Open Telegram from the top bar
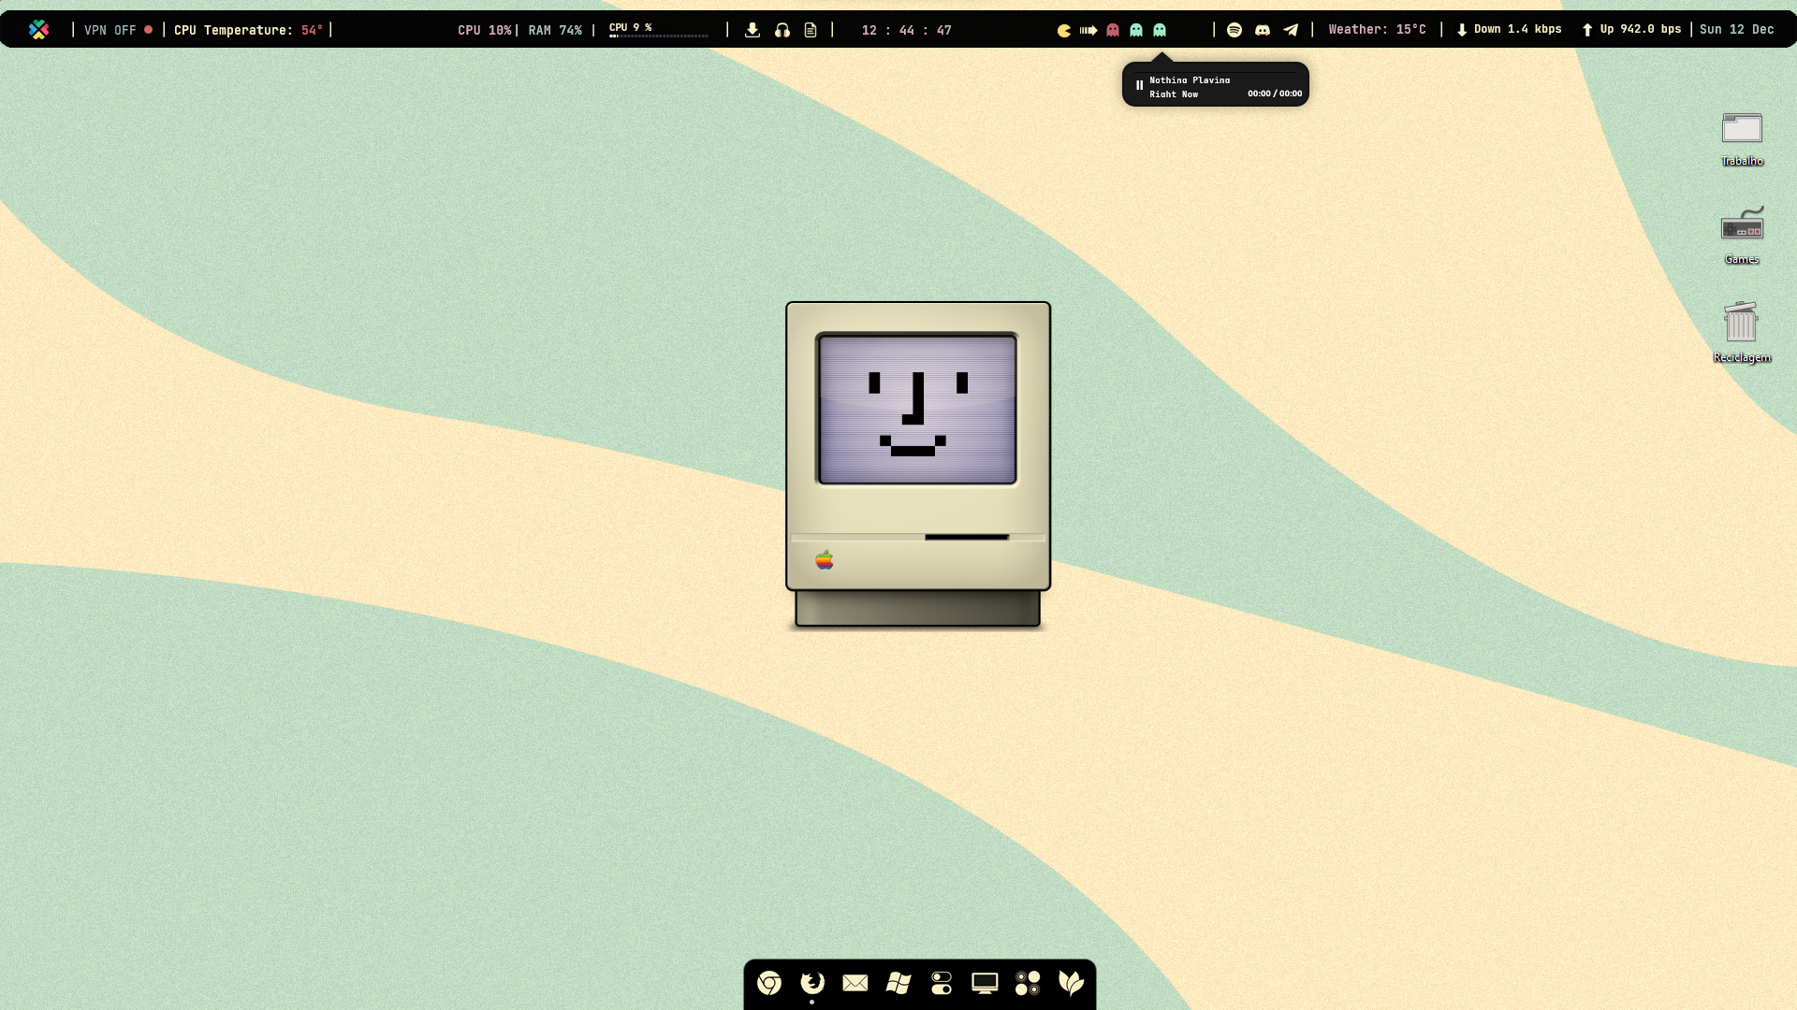Viewport: 1797px width, 1010px height. [1291, 30]
